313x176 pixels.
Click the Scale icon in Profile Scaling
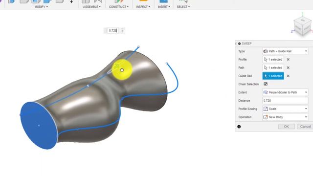click(266, 109)
